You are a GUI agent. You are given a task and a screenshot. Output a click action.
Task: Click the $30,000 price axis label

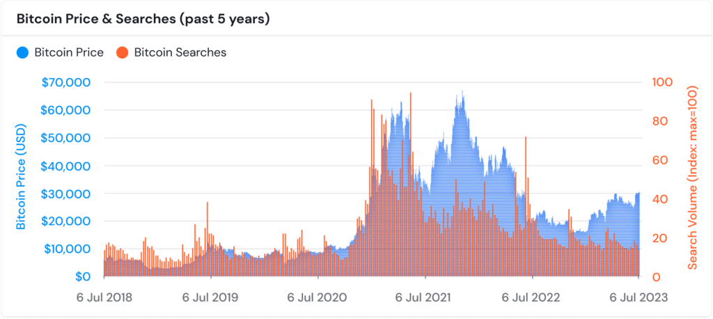coord(66,194)
